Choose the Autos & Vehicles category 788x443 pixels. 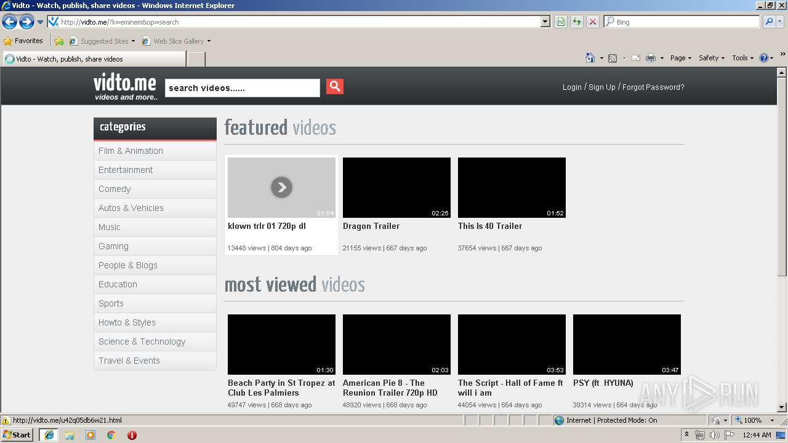(155, 208)
